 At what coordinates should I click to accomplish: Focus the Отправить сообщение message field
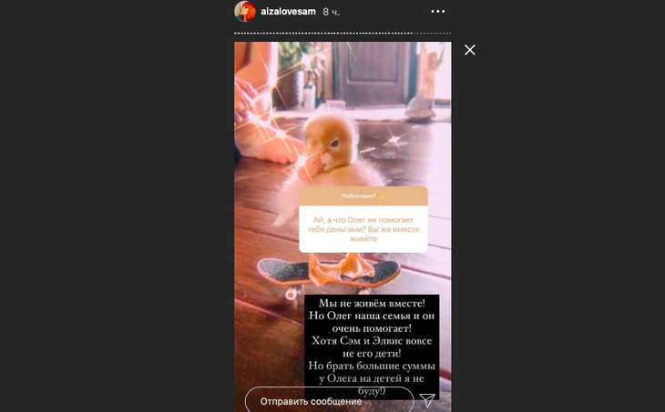[330, 400]
